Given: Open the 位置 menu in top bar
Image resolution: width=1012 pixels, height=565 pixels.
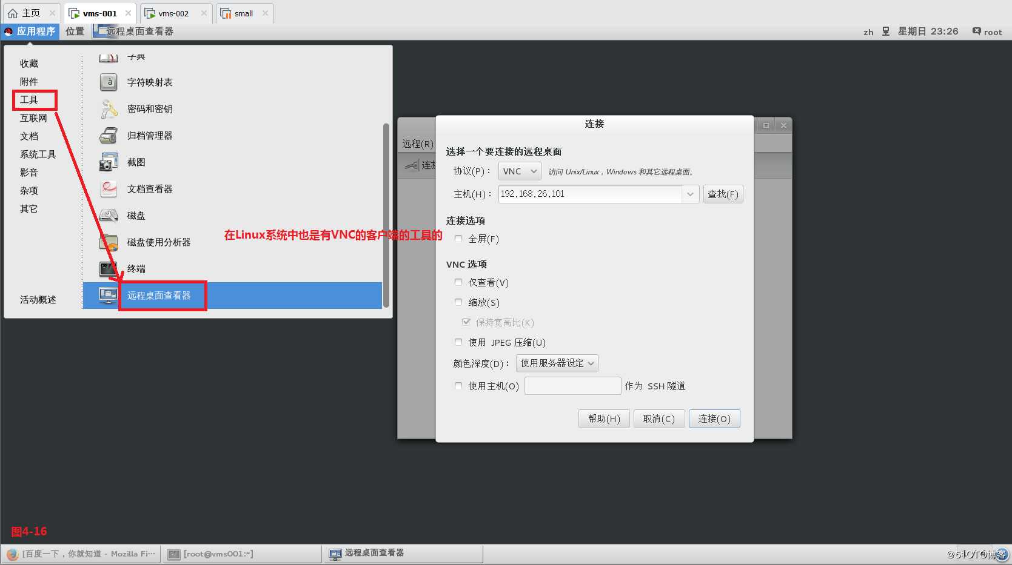Looking at the screenshot, I should click(74, 31).
